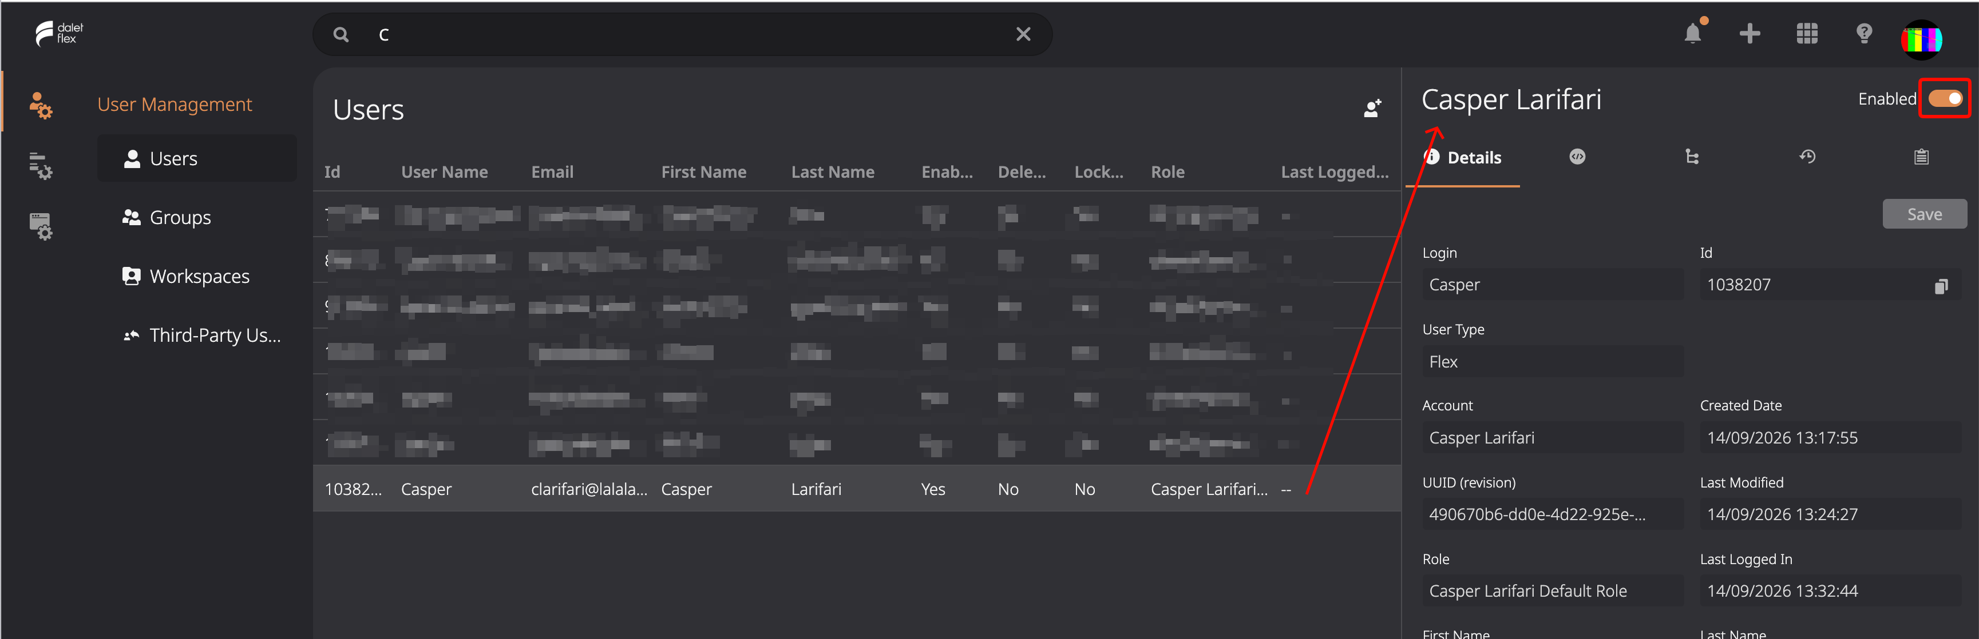Open the help question mark icon
The image size is (1979, 639).
click(1864, 34)
